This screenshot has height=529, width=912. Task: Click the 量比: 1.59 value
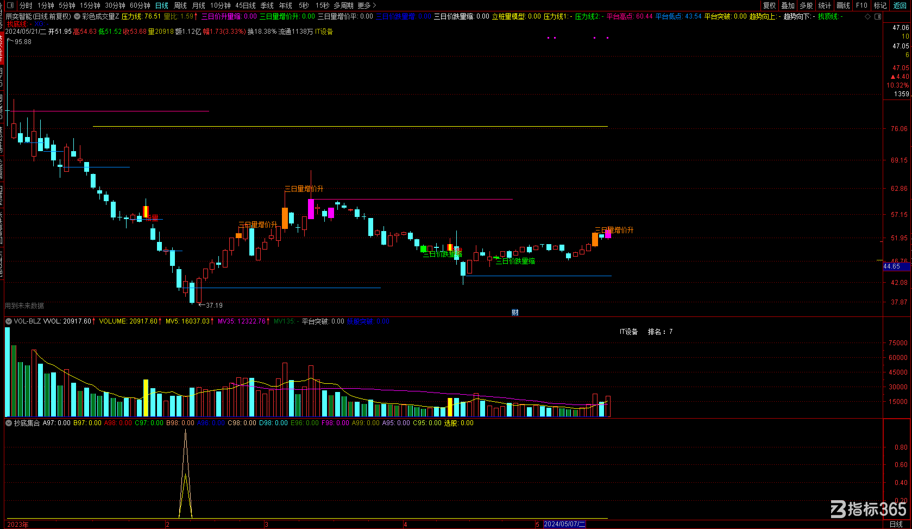(x=179, y=16)
